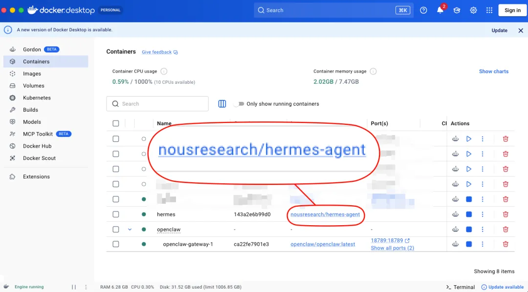Open the openclaw-gateway-1 container name

tap(188, 244)
